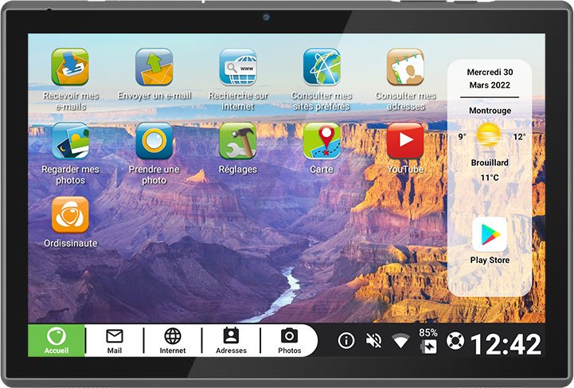
Task: Launch Envoyer un e-mail app
Action: coord(154,68)
